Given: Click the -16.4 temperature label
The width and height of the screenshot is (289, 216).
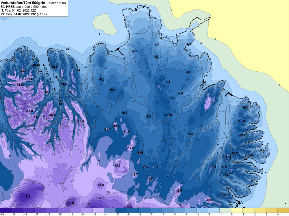Looking at the screenshot, I should [x=52, y=115].
